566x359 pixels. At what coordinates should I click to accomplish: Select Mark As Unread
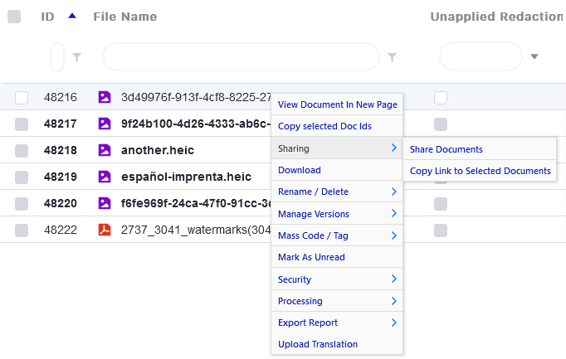point(337,257)
